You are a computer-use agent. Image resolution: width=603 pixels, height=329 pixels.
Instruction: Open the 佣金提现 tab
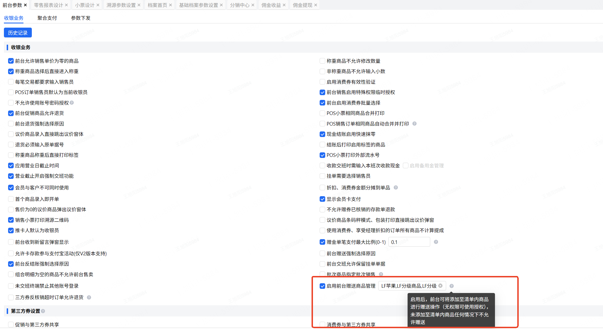point(302,5)
